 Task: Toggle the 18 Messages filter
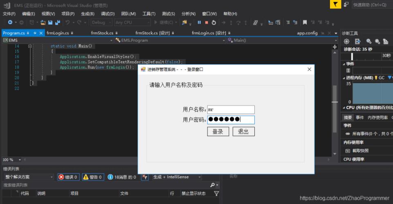(122, 177)
